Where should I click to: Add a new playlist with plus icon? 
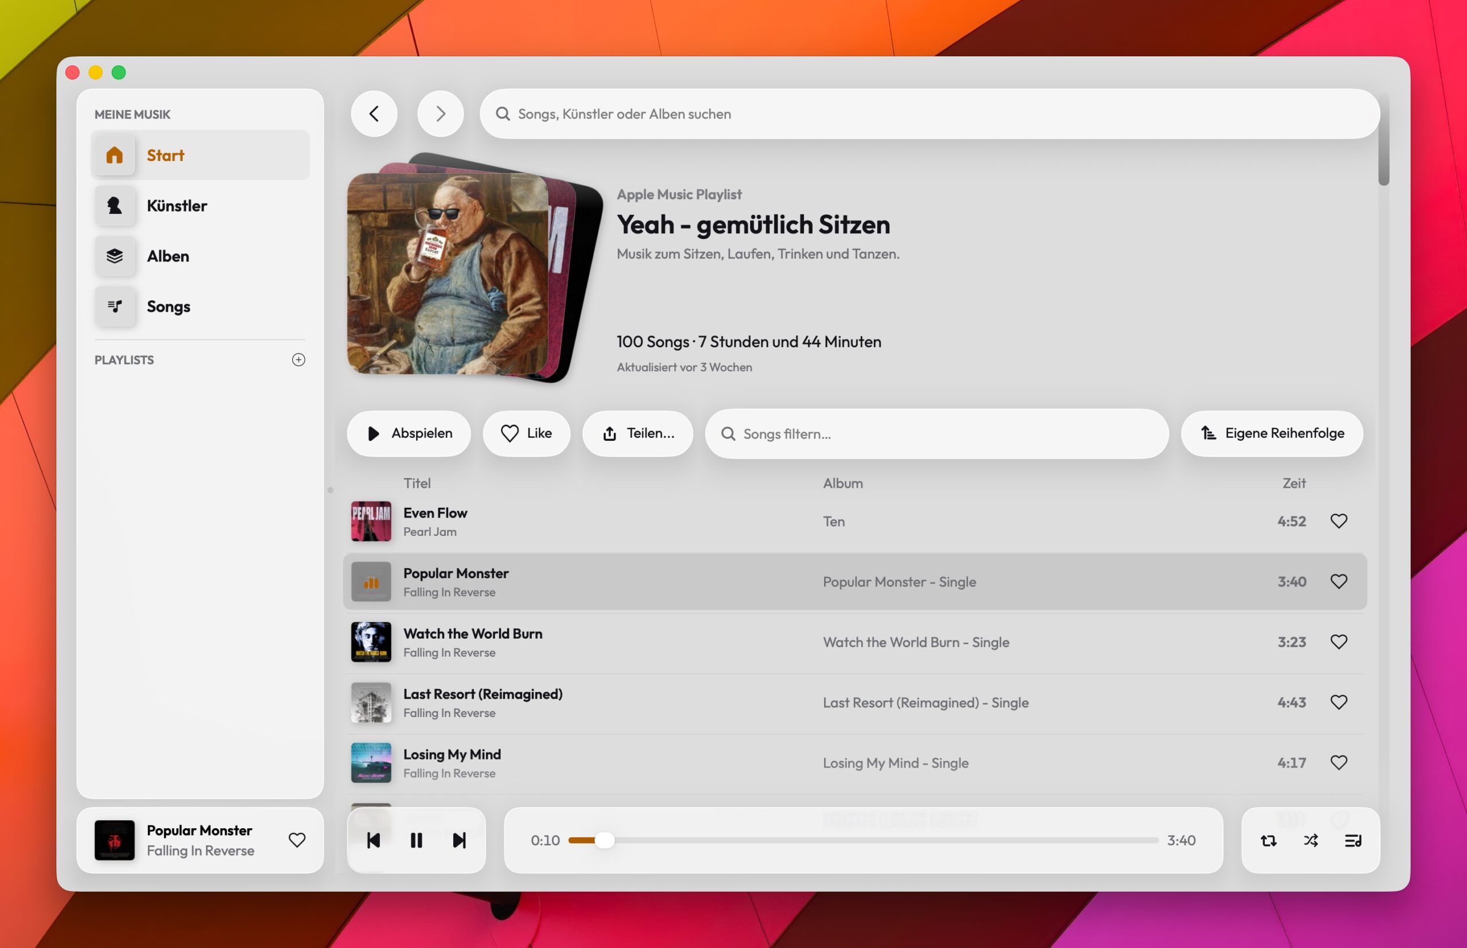tap(299, 359)
